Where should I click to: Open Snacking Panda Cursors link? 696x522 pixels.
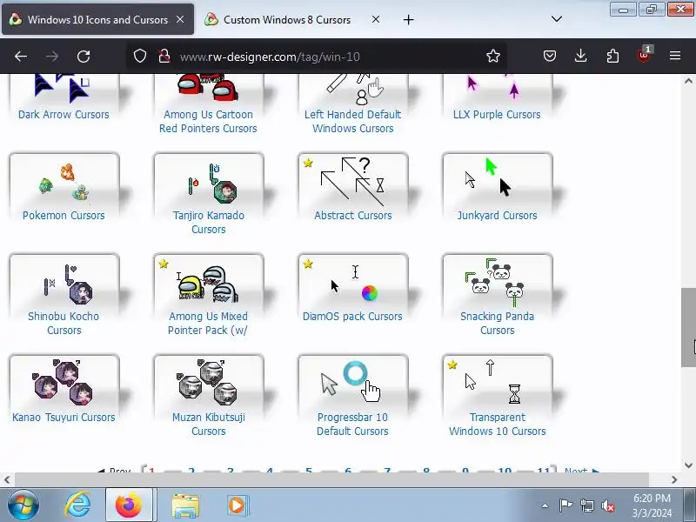(x=497, y=323)
